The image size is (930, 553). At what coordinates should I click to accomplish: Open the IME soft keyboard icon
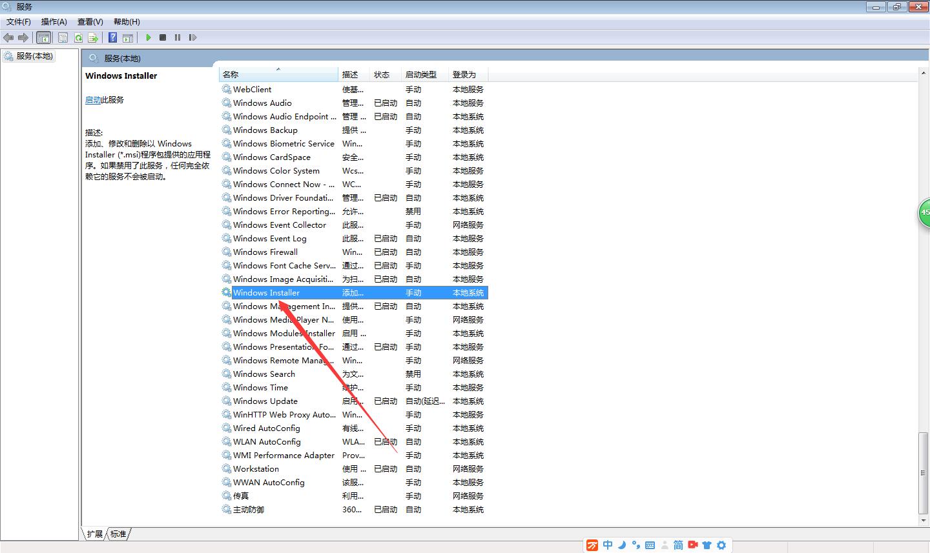(650, 545)
